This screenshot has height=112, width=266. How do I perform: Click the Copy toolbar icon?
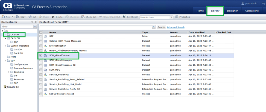click(x=18, y=17)
